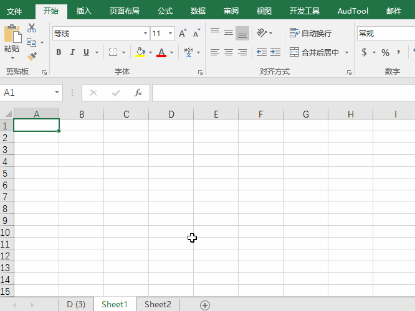Open number format dropdown 常规
The height and width of the screenshot is (311, 415).
tap(386, 34)
